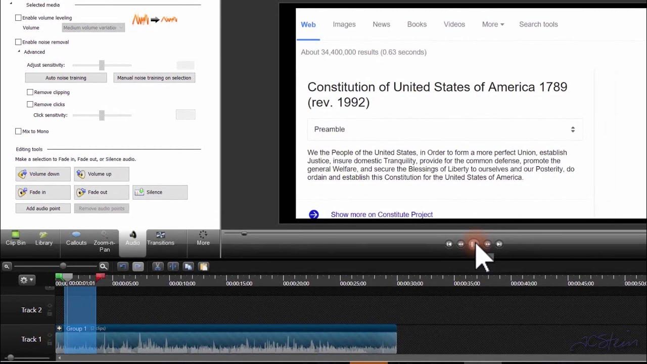Viewport: 647px width, 364px height.
Task: Click the Undo arrow icon
Action: [123, 266]
